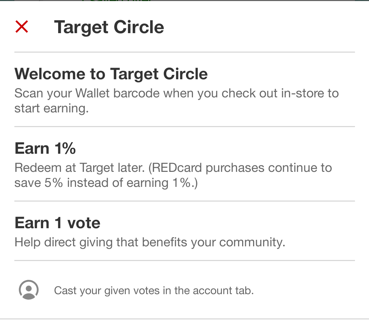Tap the 5% figure in the REDcard note
Screen dimensions: 369x329
click(54, 183)
